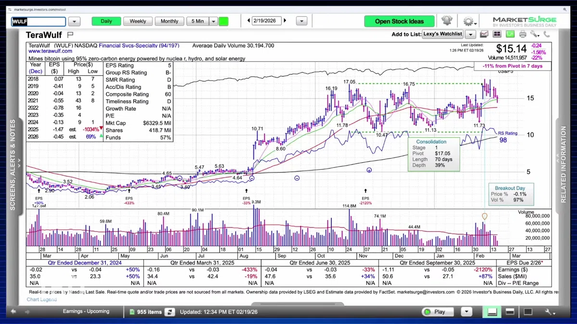Viewport: 577px width, 324px height.
Task: Select Lexy's Watchlist button
Action: pyautogui.click(x=442, y=34)
